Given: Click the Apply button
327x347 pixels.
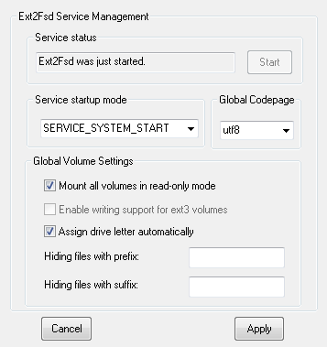Looking at the screenshot, I should tap(259, 329).
